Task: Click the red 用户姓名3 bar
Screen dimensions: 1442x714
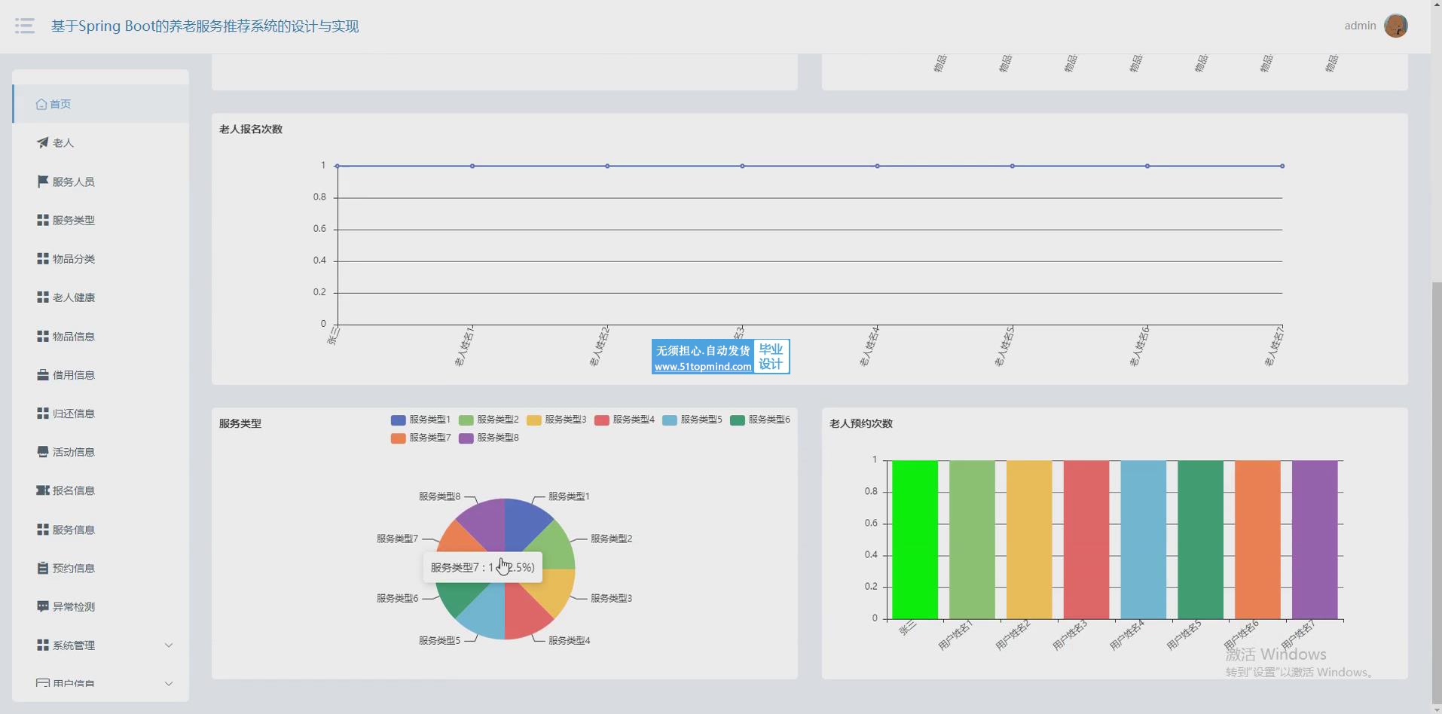Action: pyautogui.click(x=1086, y=539)
